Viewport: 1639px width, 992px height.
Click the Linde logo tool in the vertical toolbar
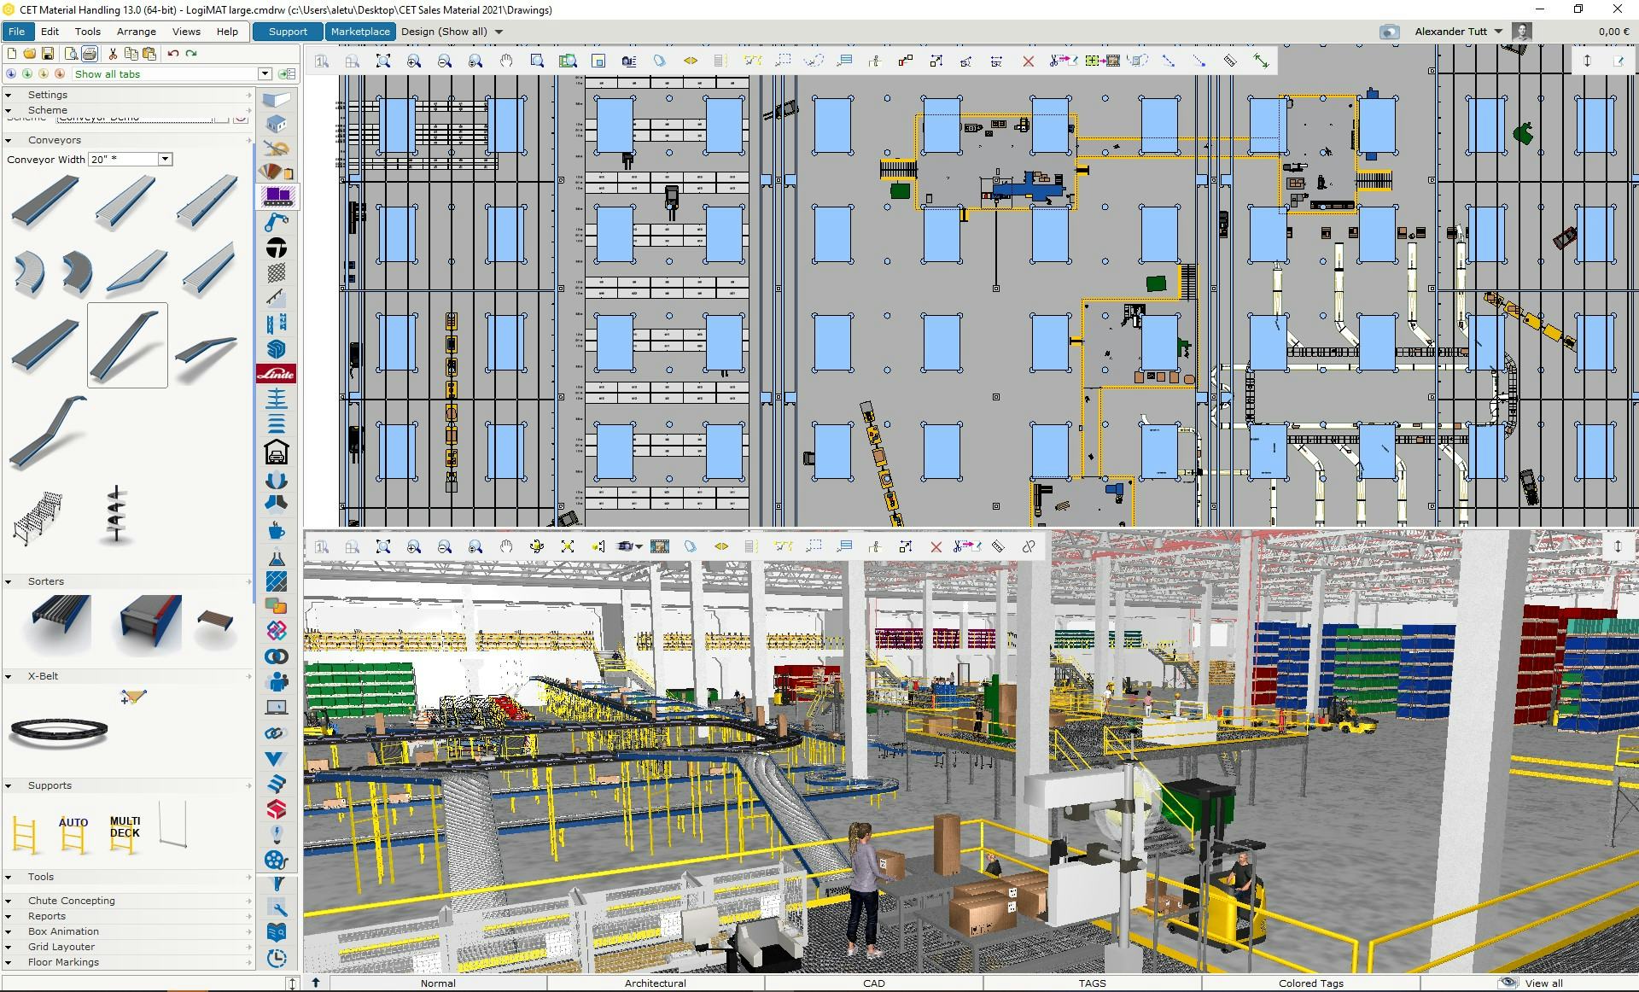[x=276, y=374]
